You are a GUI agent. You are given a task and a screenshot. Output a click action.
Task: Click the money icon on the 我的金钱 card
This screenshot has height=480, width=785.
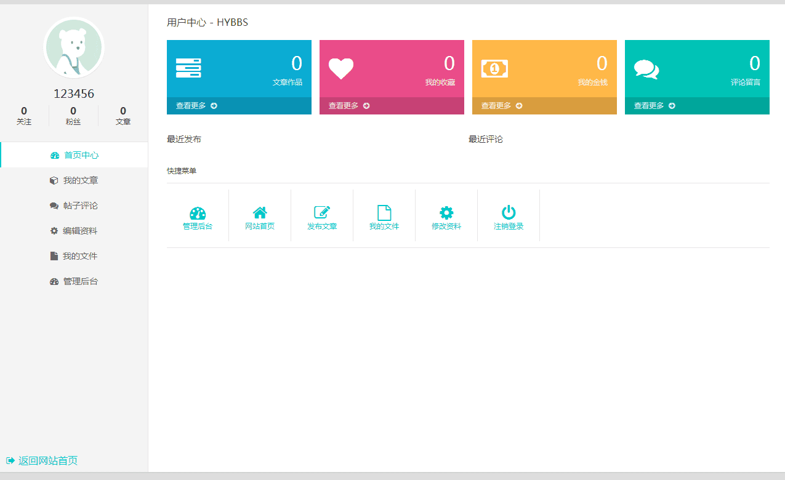(494, 68)
